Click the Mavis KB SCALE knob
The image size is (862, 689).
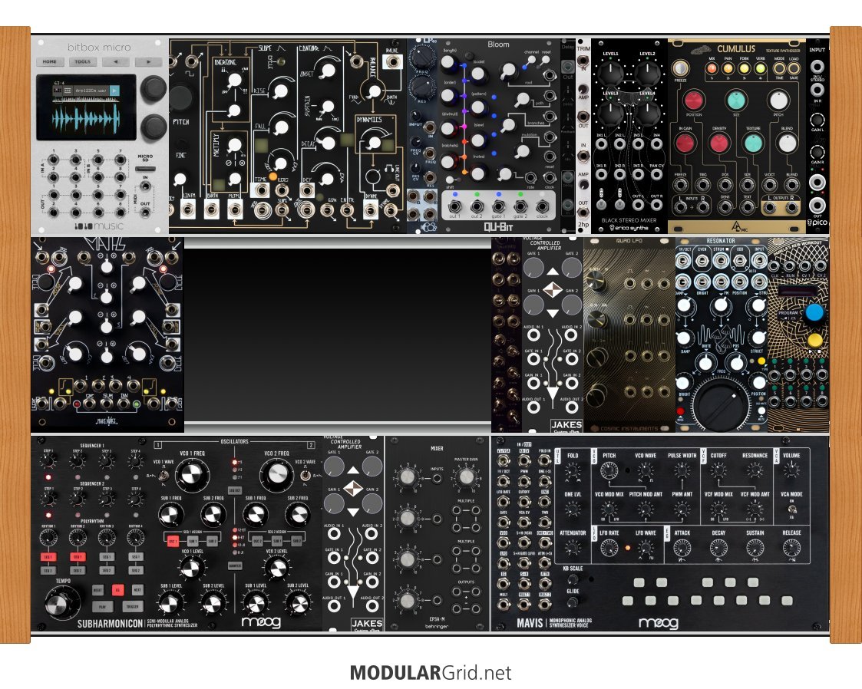[573, 579]
